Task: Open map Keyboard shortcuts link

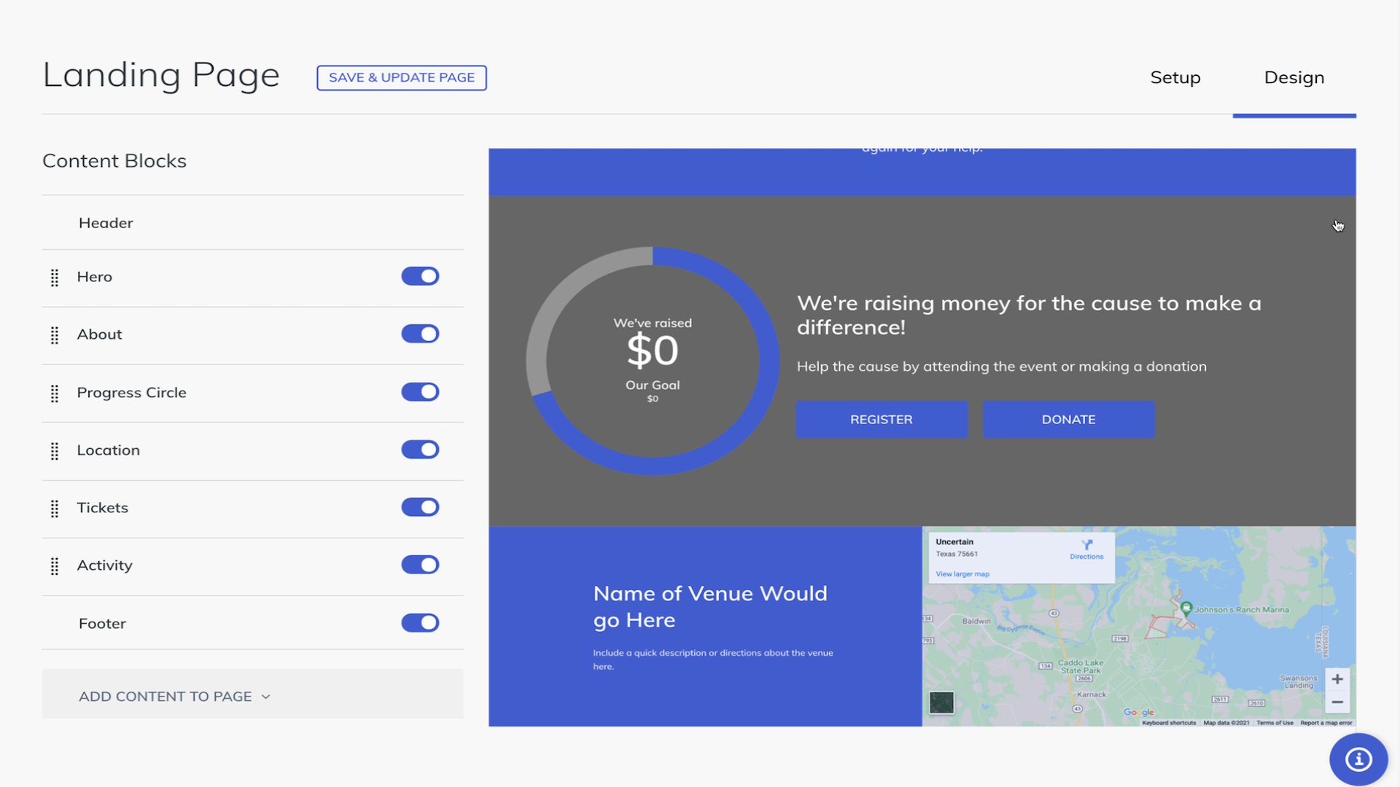Action: 1169,723
